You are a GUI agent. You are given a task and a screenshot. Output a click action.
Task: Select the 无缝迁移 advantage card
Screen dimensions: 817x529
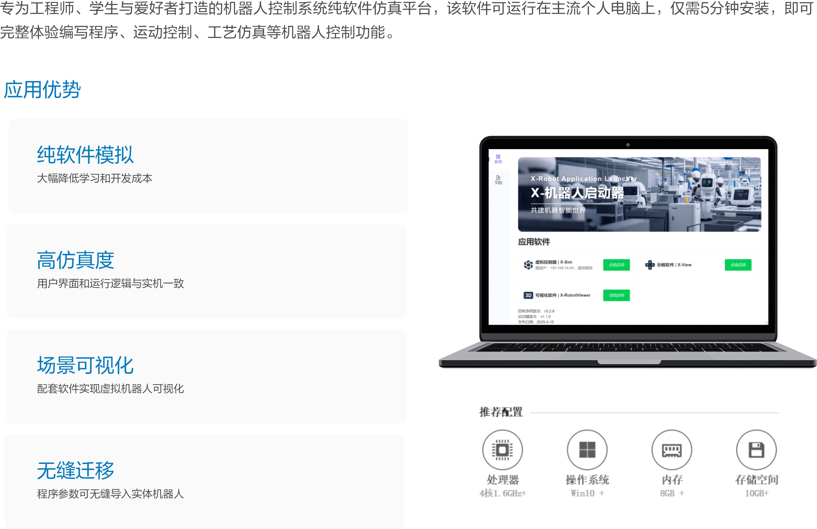(204, 482)
